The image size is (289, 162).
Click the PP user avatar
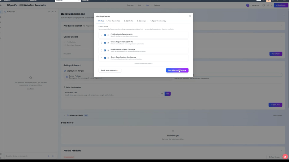point(248,5)
